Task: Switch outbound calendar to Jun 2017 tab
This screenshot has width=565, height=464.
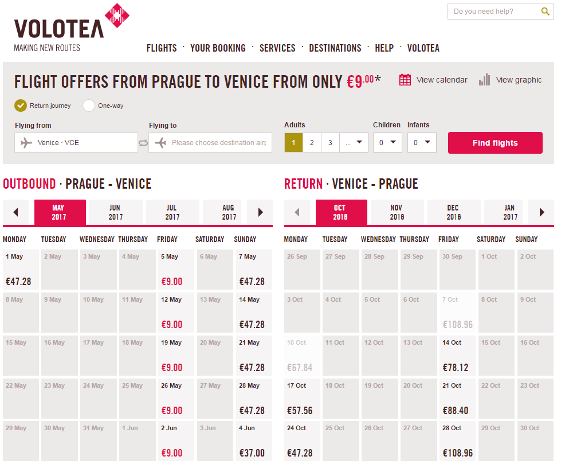Action: coord(116,212)
